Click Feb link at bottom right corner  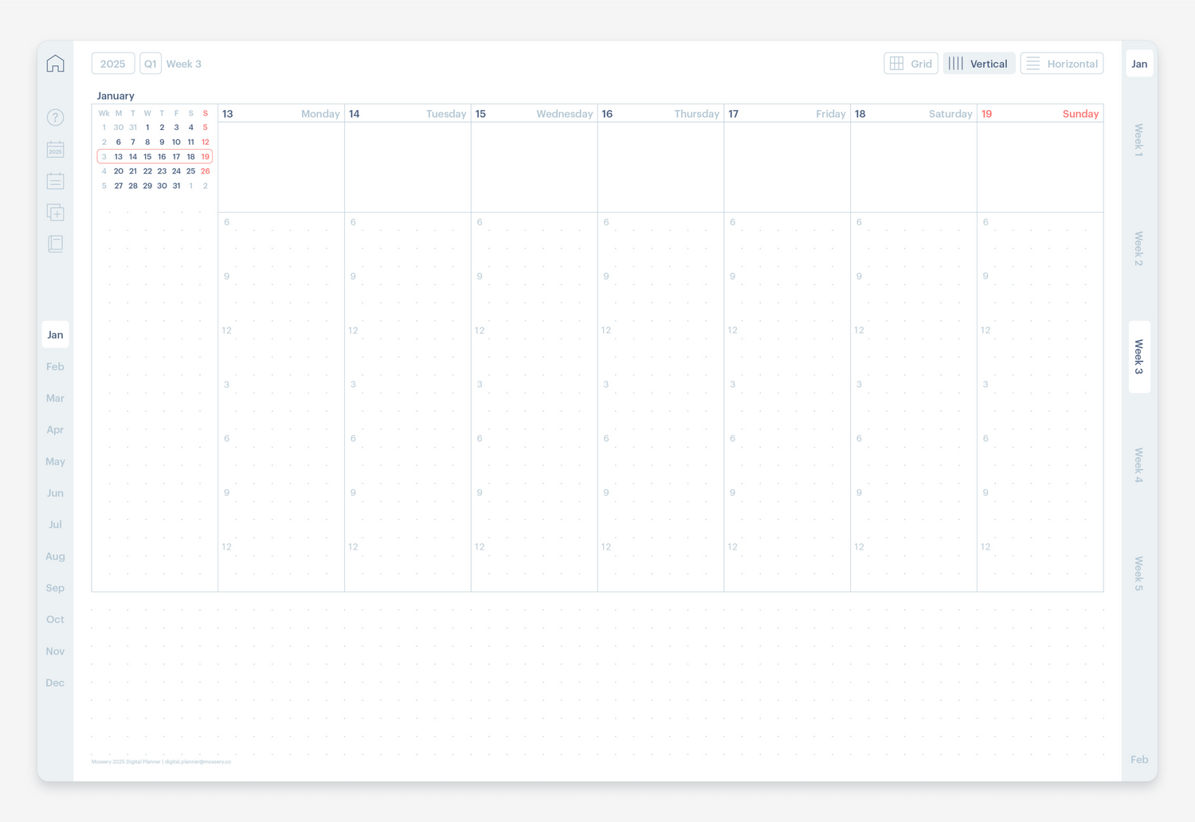[x=1139, y=760]
